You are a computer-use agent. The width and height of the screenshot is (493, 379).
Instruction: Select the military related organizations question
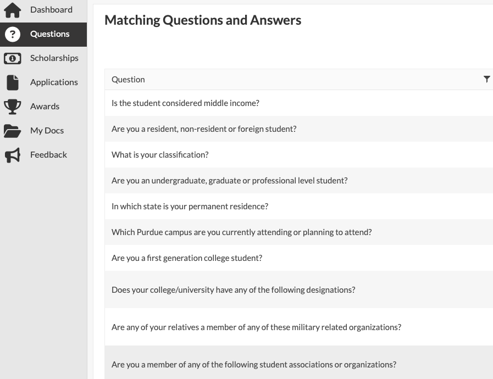pos(256,327)
